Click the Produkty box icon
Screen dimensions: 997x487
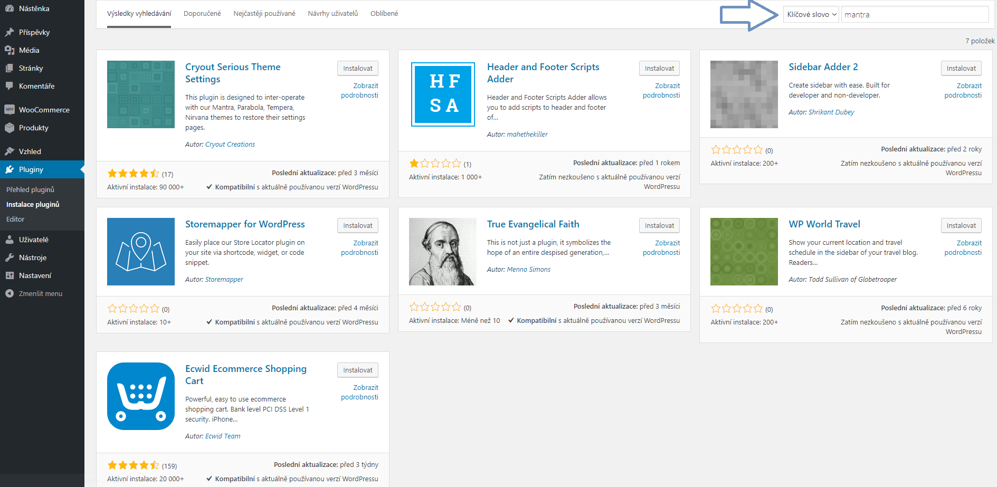click(x=10, y=128)
